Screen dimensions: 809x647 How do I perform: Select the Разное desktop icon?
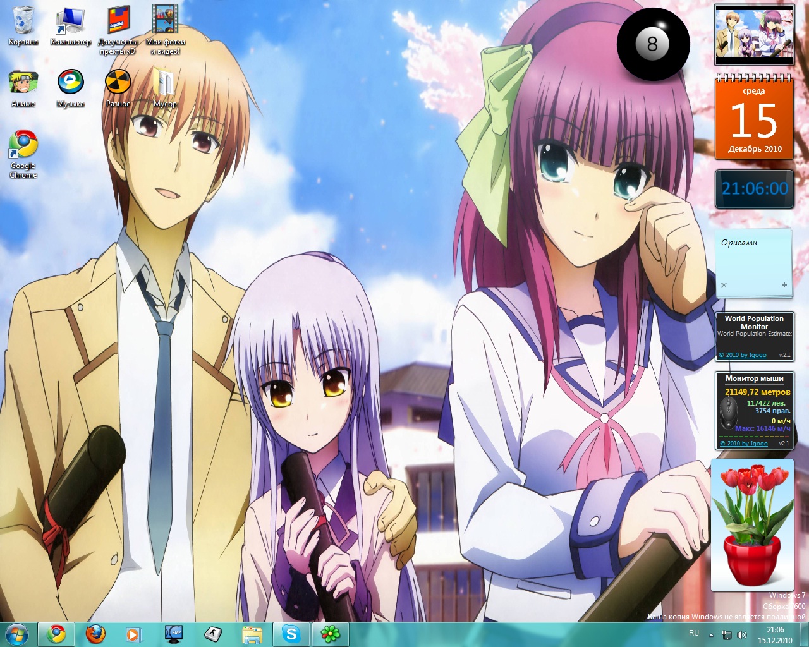tap(118, 88)
